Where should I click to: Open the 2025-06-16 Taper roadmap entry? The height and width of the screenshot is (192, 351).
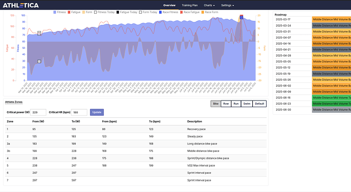click(332, 98)
